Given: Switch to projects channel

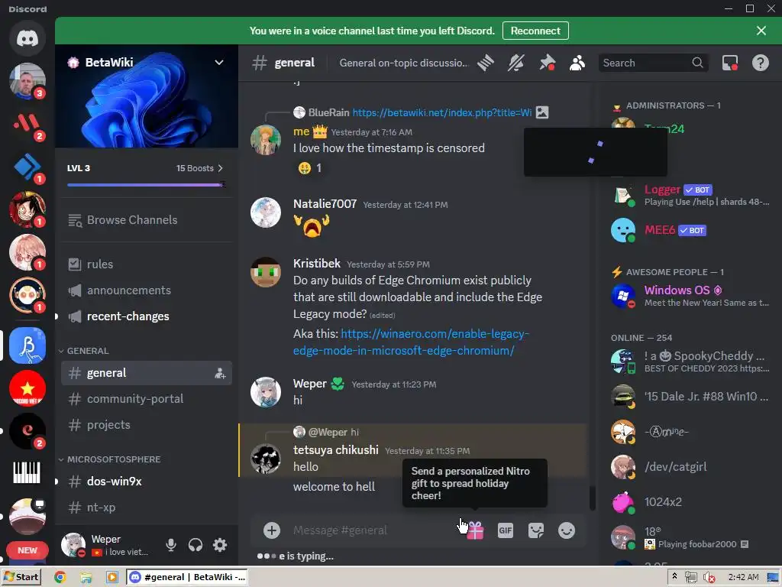Looking at the screenshot, I should coord(147,425).
